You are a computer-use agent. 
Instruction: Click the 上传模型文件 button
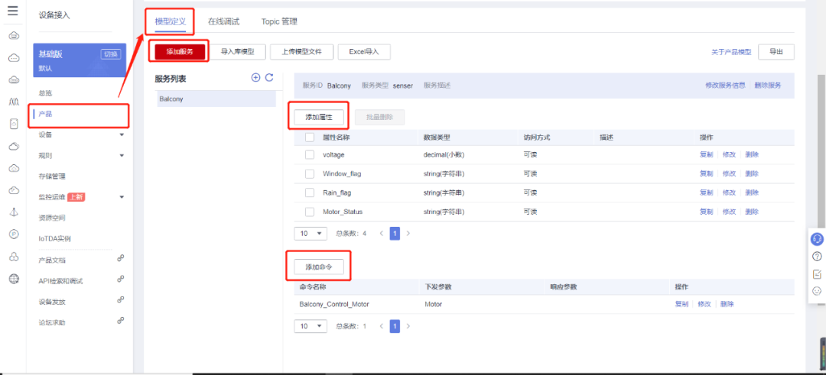pyautogui.click(x=302, y=51)
